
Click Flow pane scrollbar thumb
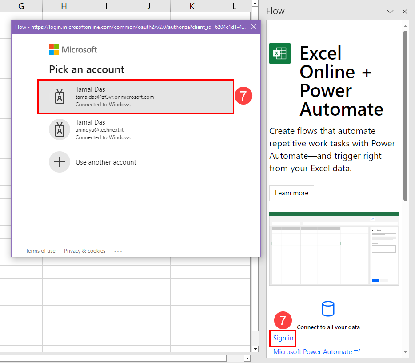(405, 116)
